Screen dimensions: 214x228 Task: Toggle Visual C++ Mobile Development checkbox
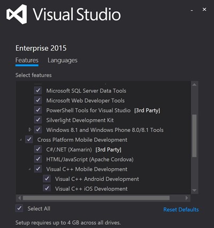[38, 169]
